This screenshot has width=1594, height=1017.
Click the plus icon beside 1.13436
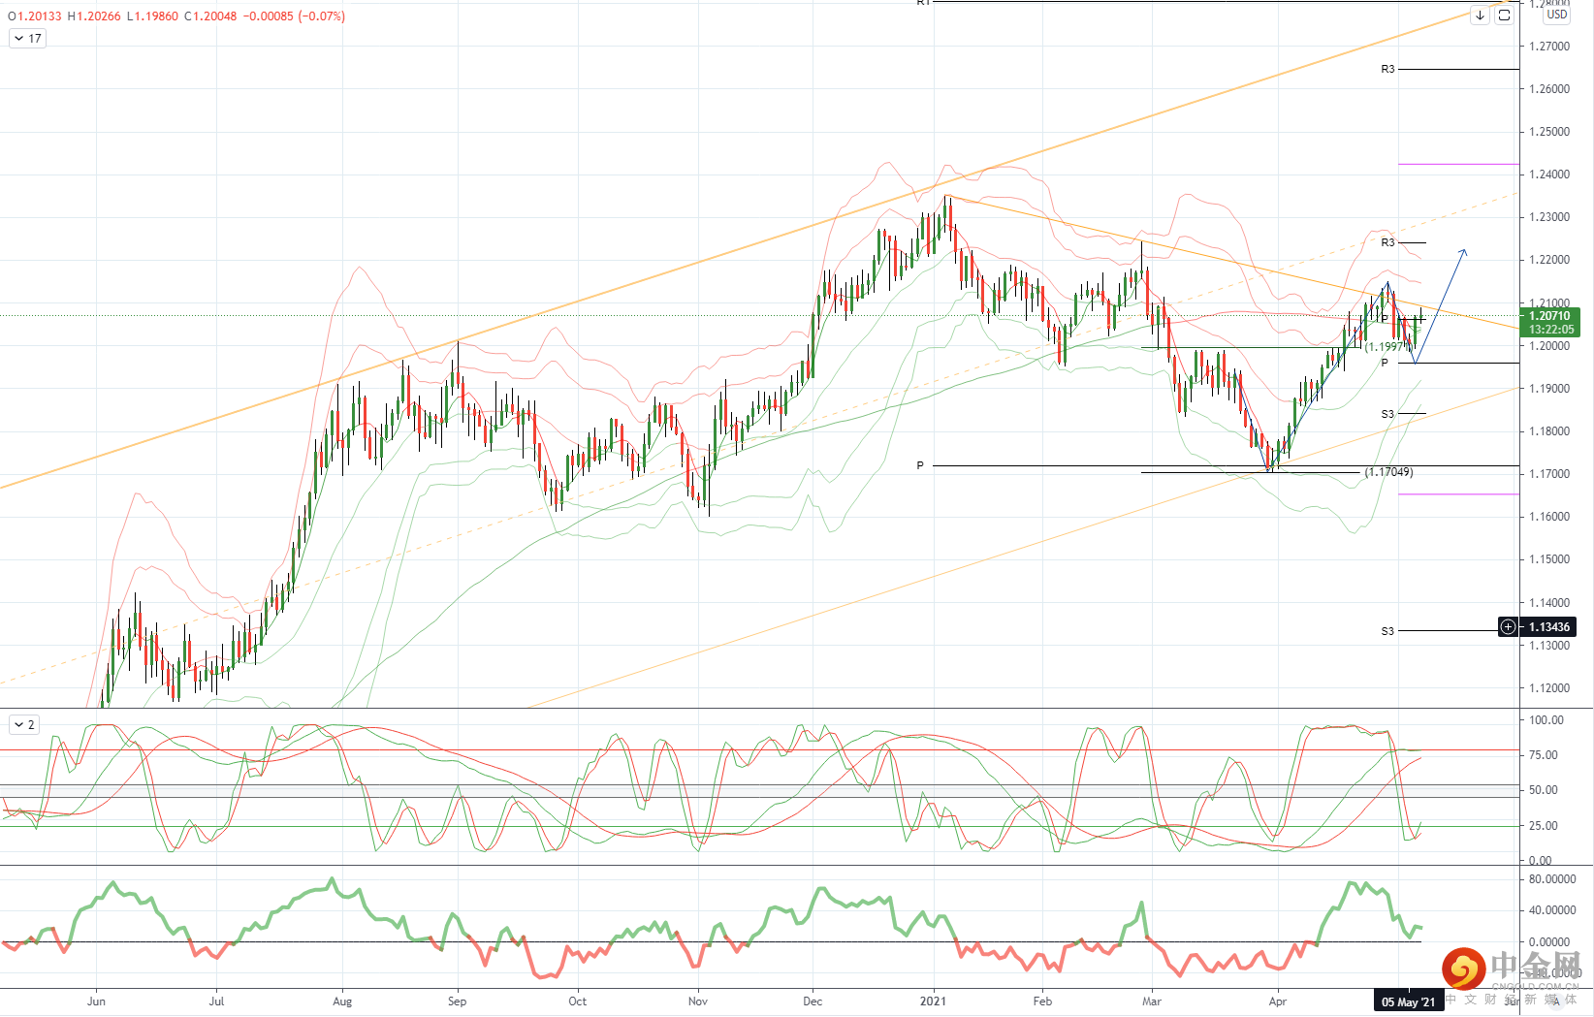(x=1508, y=627)
